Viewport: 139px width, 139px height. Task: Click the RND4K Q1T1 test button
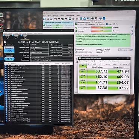pyautogui.click(x=83, y=88)
